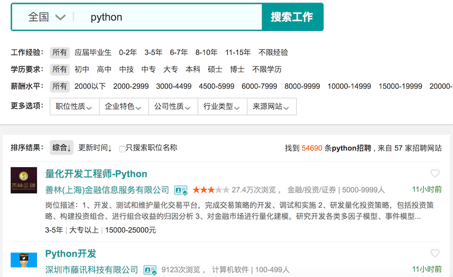The height and width of the screenshot is (277, 453).
Task: Open the 全国 location dropdown
Action: pyautogui.click(x=46, y=17)
